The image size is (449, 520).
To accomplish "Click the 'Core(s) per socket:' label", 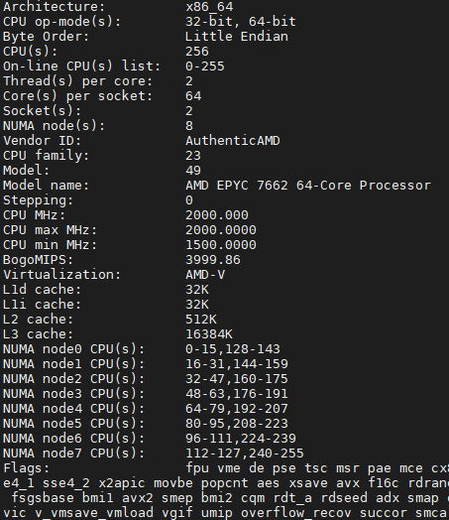I will (x=78, y=96).
